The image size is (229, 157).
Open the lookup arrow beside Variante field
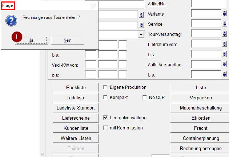(224, 14)
